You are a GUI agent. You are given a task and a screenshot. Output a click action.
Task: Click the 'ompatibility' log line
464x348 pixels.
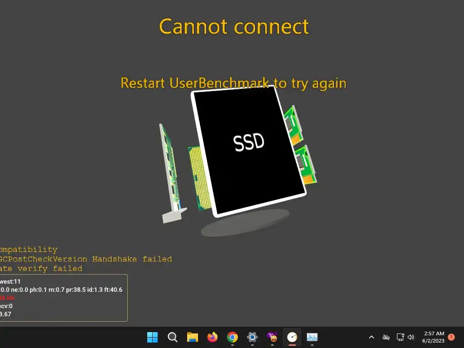[29, 250]
